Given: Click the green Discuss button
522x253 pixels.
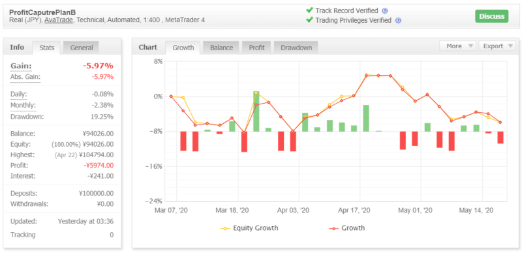Looking at the screenshot, I should (492, 16).
